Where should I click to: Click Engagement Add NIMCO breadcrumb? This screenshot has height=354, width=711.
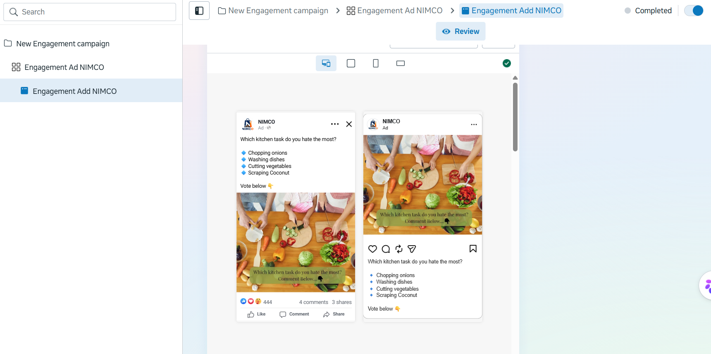(511, 11)
